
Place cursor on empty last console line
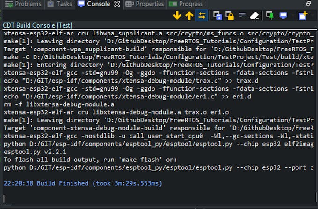click(159, 199)
